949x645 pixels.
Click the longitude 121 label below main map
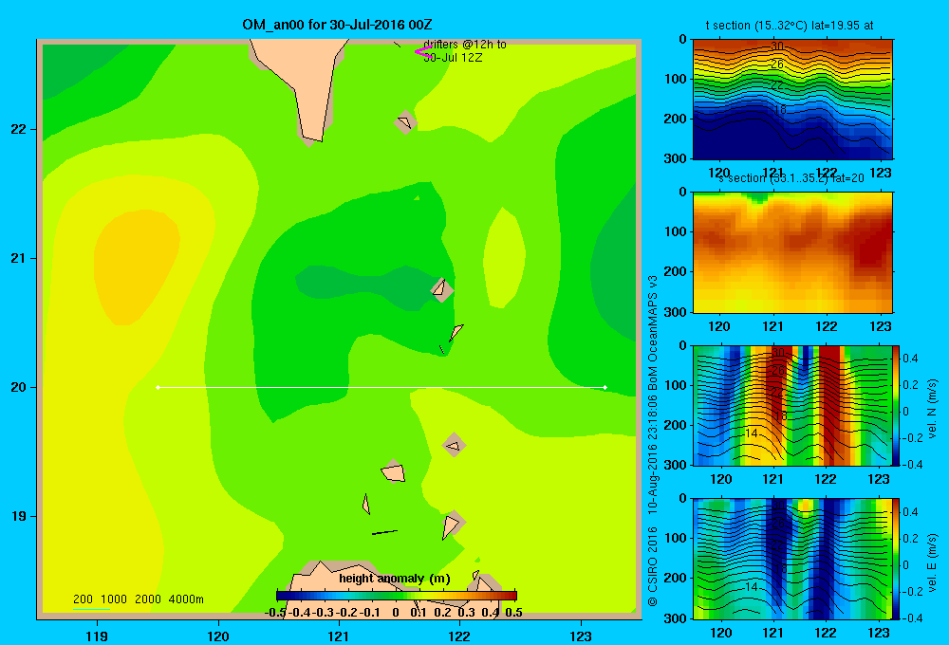point(339,636)
